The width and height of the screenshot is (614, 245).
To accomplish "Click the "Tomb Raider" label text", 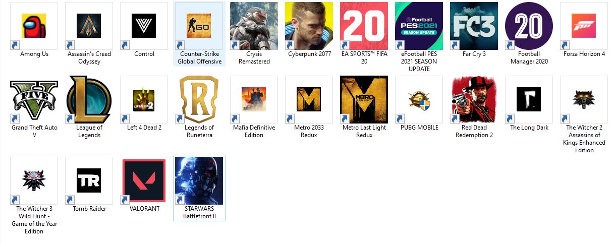I will tap(89, 209).
